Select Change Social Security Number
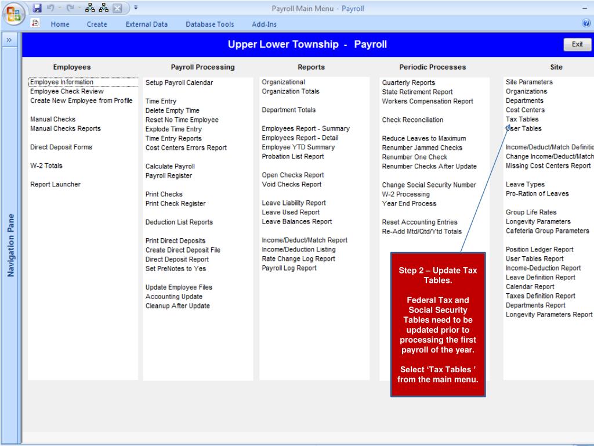Image resolution: width=594 pixels, height=446 pixels. (429, 185)
